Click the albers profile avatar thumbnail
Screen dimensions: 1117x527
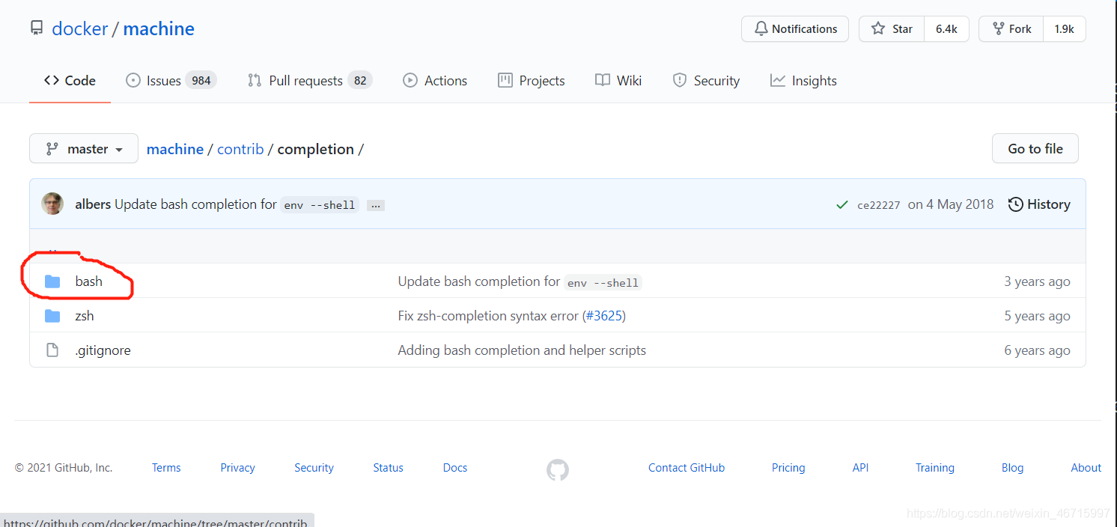[52, 204]
